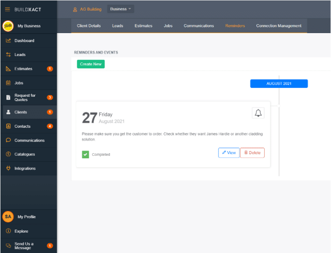Image resolution: width=331 pixels, height=253 pixels.
Task: Open the Connection Management tab
Action: pos(279,26)
